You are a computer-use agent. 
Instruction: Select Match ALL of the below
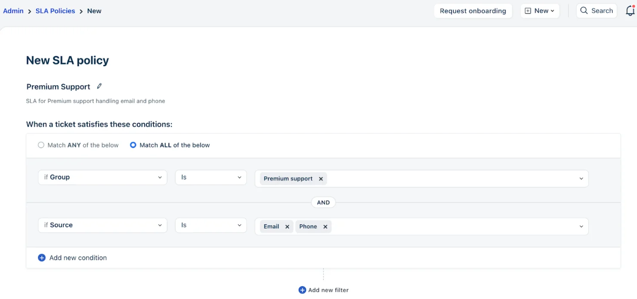pos(133,145)
